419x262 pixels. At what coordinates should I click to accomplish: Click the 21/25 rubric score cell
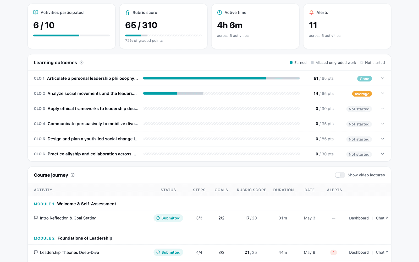251,252
